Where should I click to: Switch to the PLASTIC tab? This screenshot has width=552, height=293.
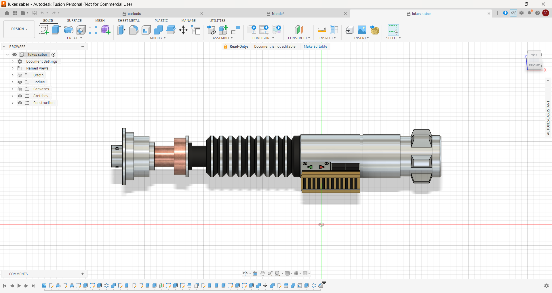click(161, 21)
